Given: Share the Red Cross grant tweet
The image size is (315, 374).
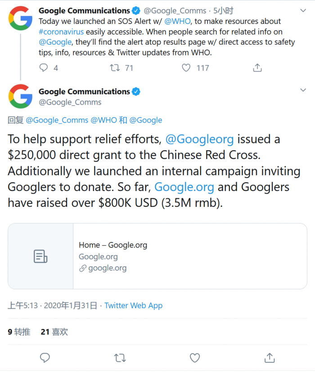Looking at the screenshot, I should (270, 358).
